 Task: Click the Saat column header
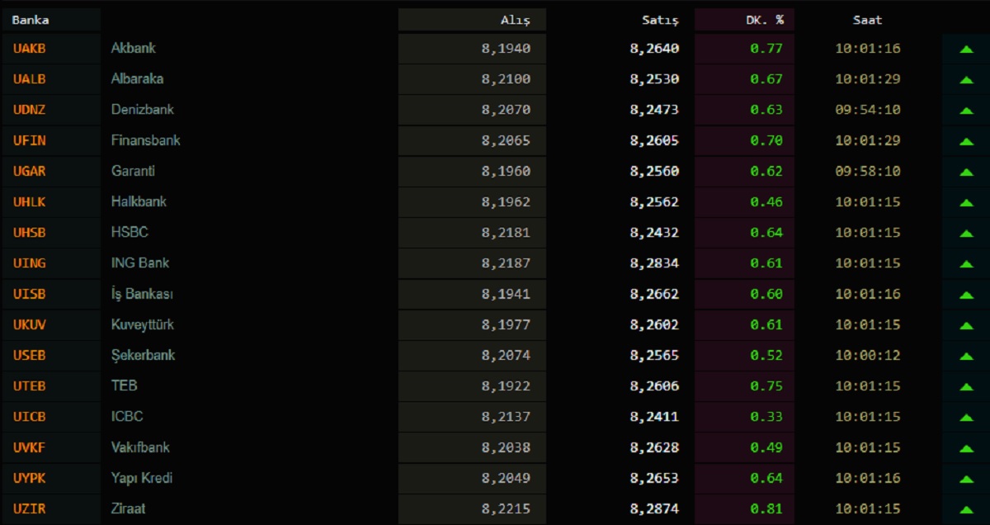click(x=867, y=20)
